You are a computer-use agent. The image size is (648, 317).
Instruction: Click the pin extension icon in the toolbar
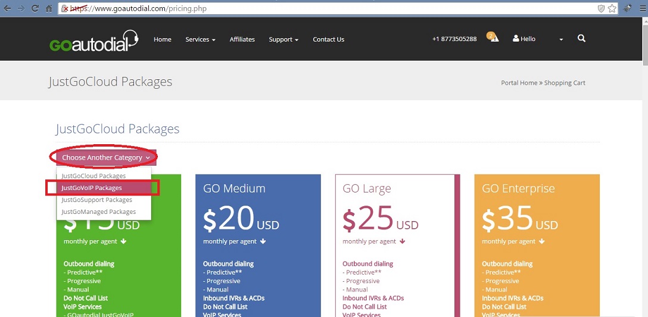(627, 8)
